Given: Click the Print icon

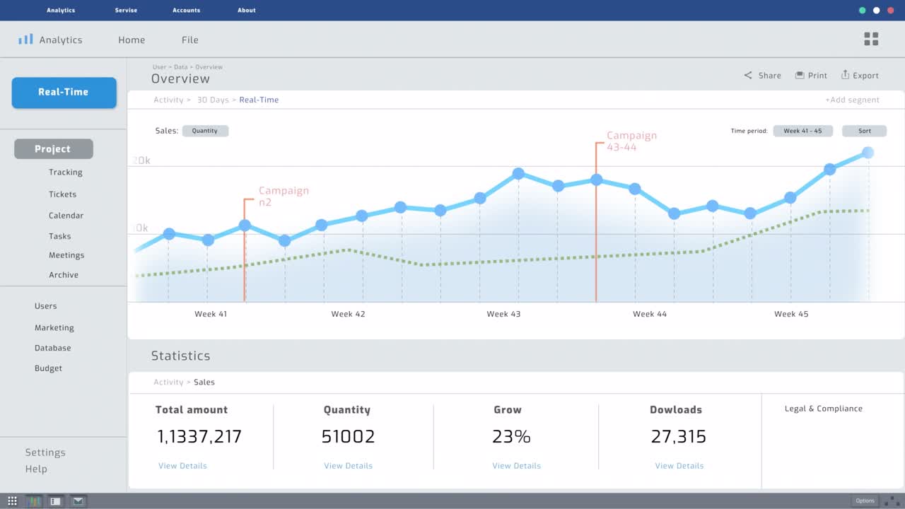Looking at the screenshot, I should tap(800, 75).
